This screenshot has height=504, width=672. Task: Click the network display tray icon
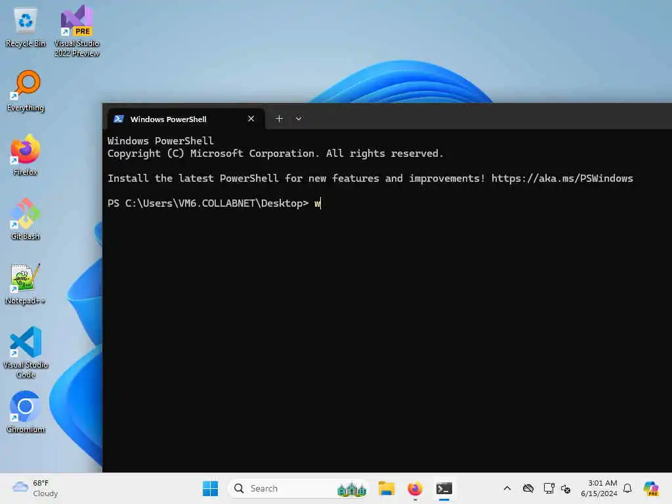pyautogui.click(x=549, y=488)
